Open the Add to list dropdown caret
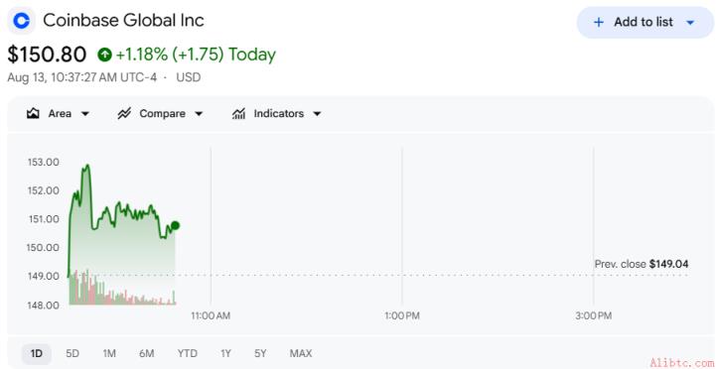717x369 pixels. (690, 23)
